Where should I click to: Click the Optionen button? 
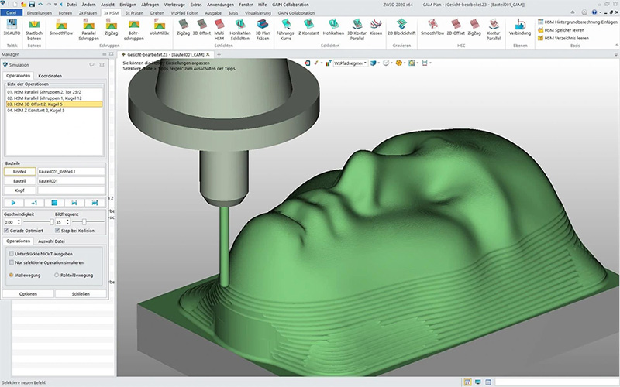click(28, 294)
